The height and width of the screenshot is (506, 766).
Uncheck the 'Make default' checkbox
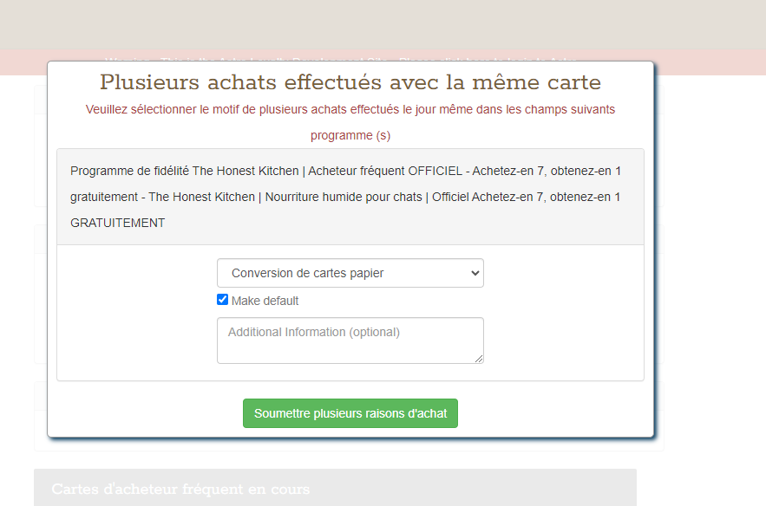223,300
